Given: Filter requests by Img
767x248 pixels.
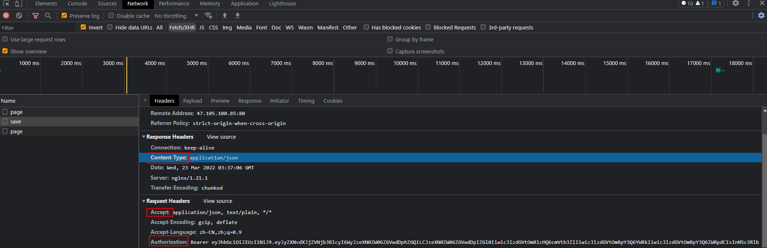Looking at the screenshot, I should tap(227, 27).
